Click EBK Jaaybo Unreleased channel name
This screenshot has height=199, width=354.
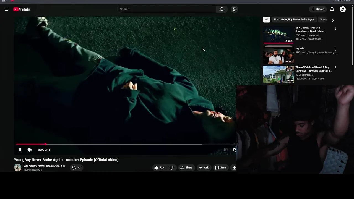click(307, 35)
